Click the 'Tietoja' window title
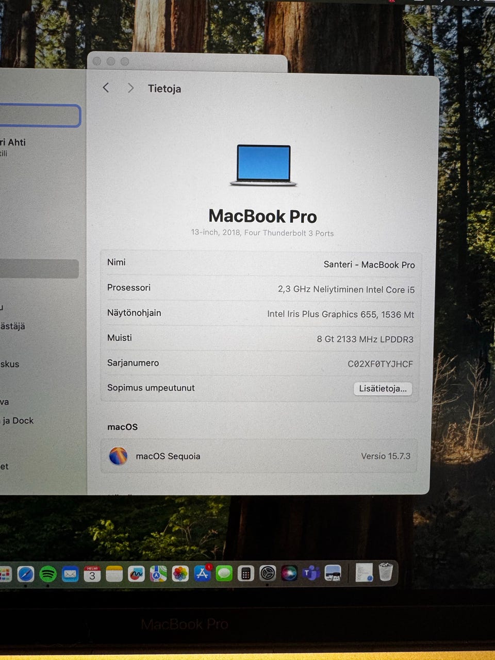 pyautogui.click(x=164, y=89)
